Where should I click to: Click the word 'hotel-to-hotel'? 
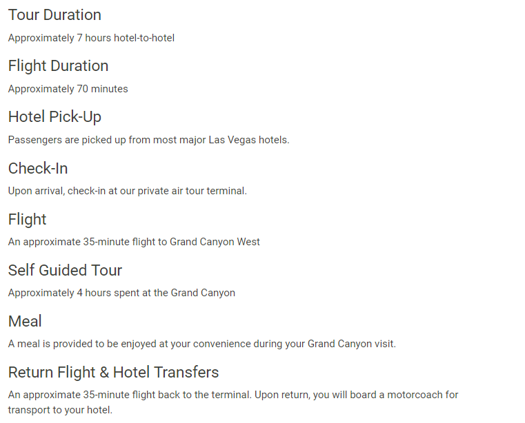[x=144, y=38]
